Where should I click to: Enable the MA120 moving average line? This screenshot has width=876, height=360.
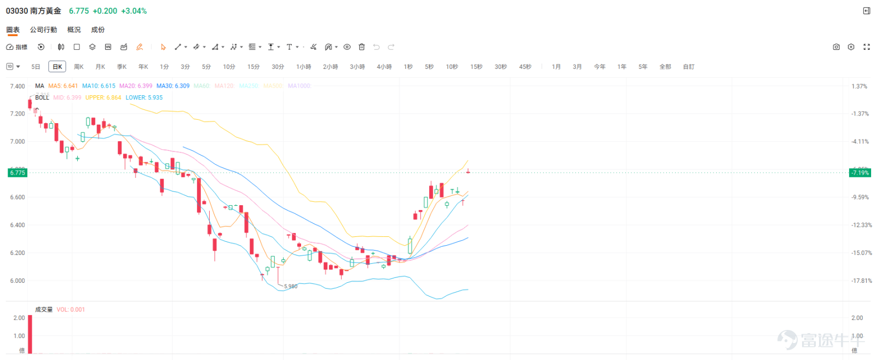pos(224,86)
